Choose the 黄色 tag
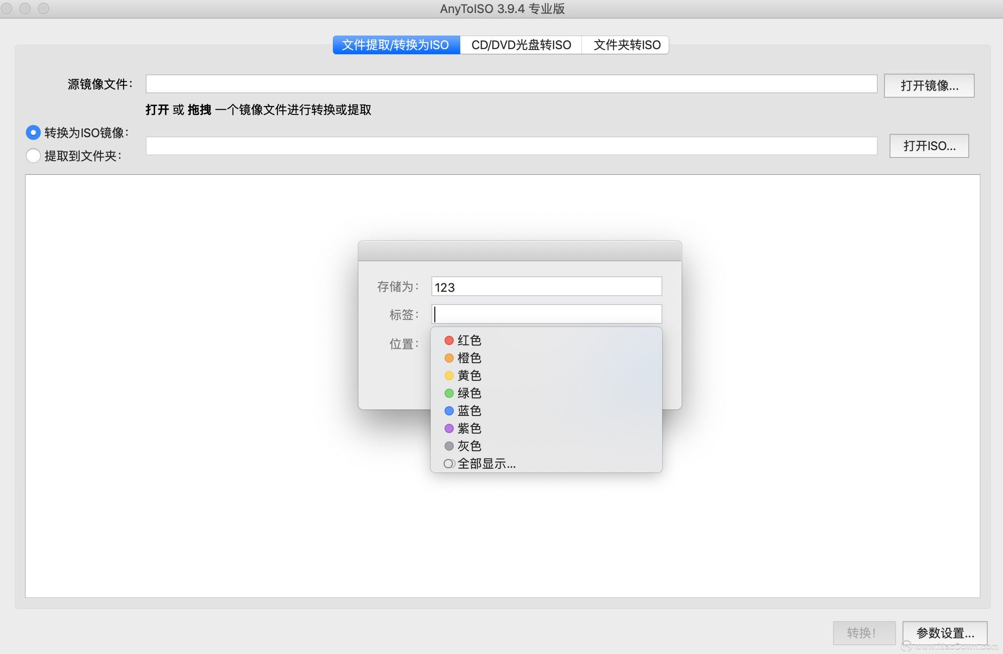Viewport: 1003px width, 654px height. pyautogui.click(x=546, y=376)
